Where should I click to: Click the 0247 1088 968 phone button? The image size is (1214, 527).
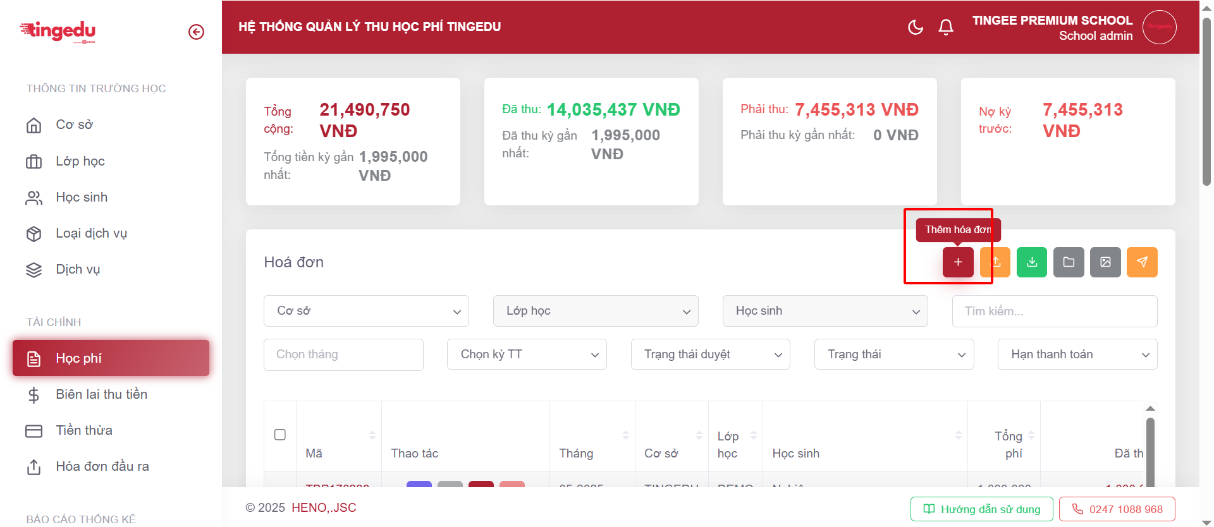1117,509
